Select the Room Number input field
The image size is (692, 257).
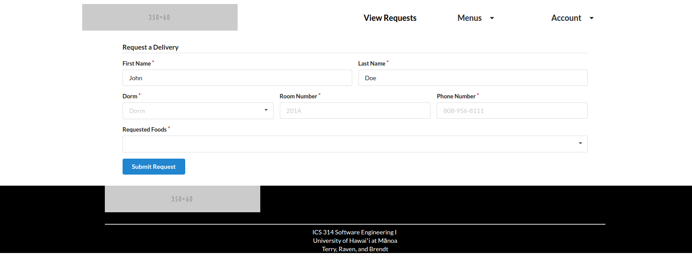click(x=355, y=111)
